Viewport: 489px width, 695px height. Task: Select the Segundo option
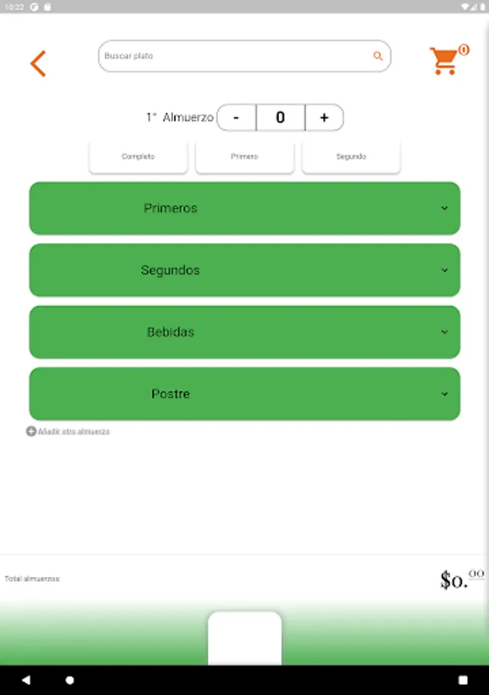pyautogui.click(x=351, y=157)
